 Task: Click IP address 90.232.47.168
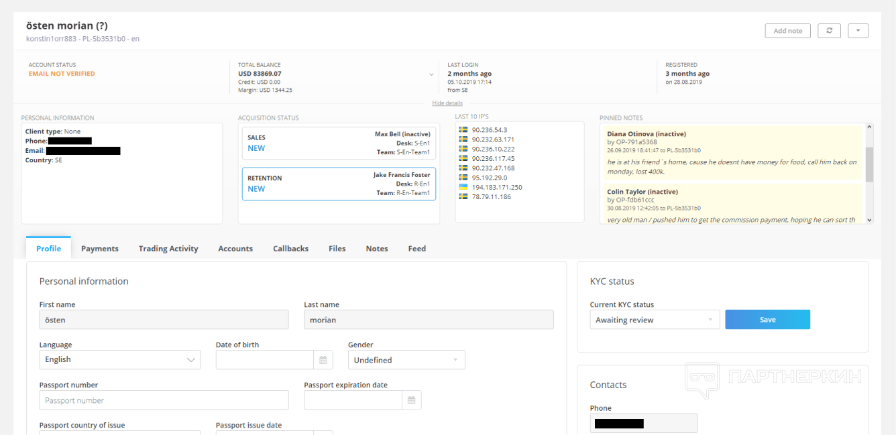point(493,168)
